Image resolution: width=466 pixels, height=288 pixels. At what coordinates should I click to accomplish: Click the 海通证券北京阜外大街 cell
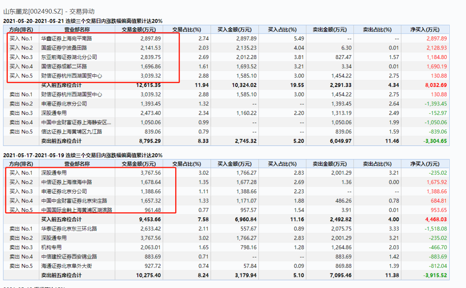(66, 266)
